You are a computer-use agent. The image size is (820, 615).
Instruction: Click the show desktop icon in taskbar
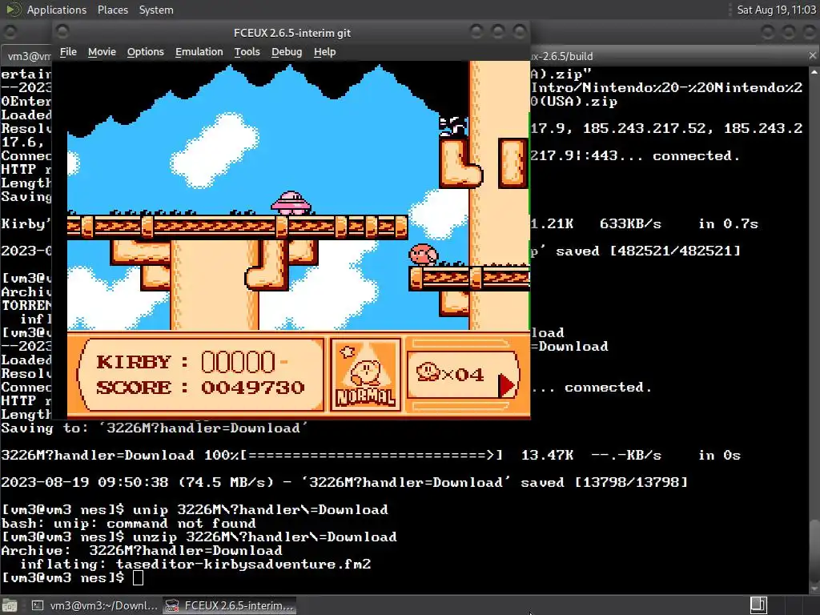point(10,605)
